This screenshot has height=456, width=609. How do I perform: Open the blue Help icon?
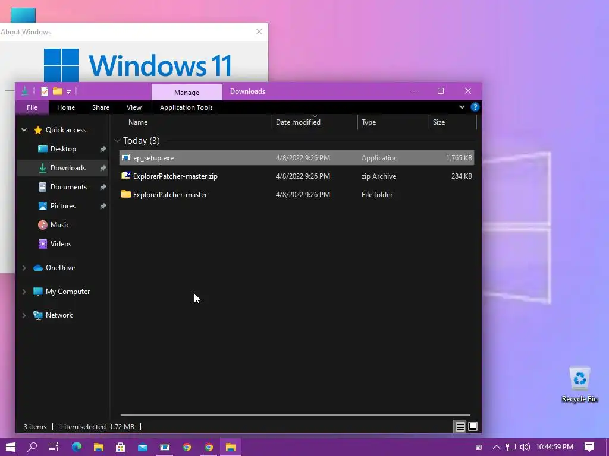coord(475,107)
